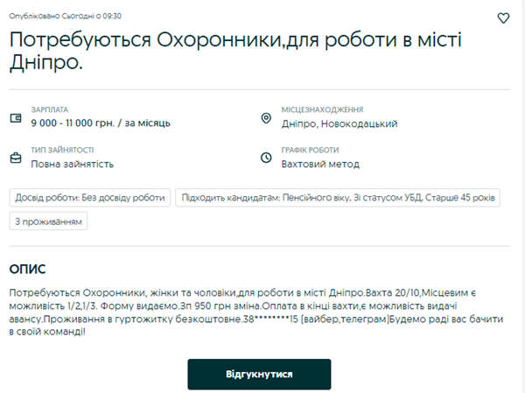The image size is (525, 393).
Task: Click the ОПИС section heading
Action: [27, 269]
